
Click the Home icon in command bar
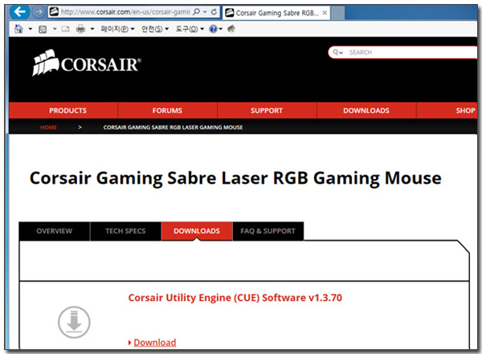pyautogui.click(x=18, y=29)
